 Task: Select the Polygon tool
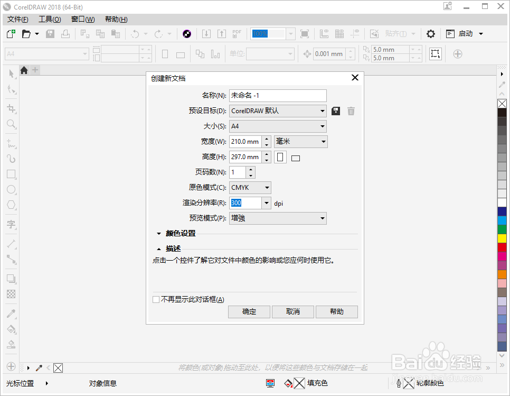[12, 205]
